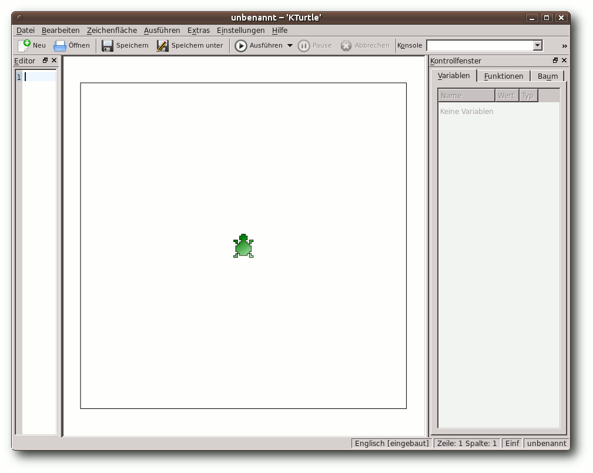Click the Name column header
Screen dimensions: 593x473
click(x=466, y=96)
